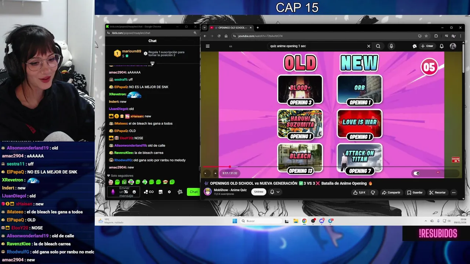Click the Kick chat search icon
470x264 pixels.
[195, 33]
